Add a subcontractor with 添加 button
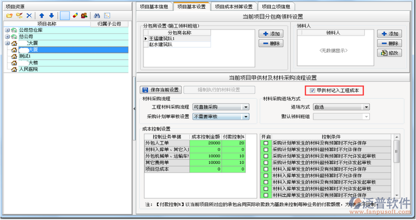 click(271, 34)
